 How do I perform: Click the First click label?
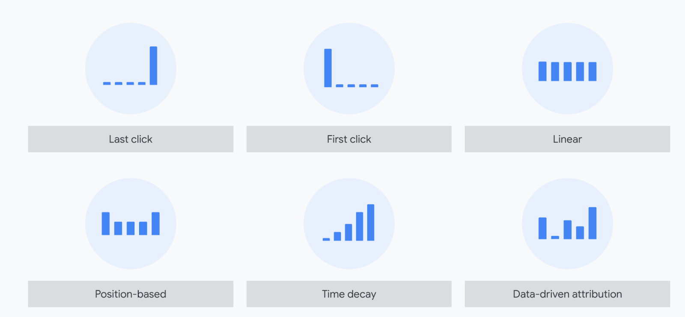[x=349, y=139]
